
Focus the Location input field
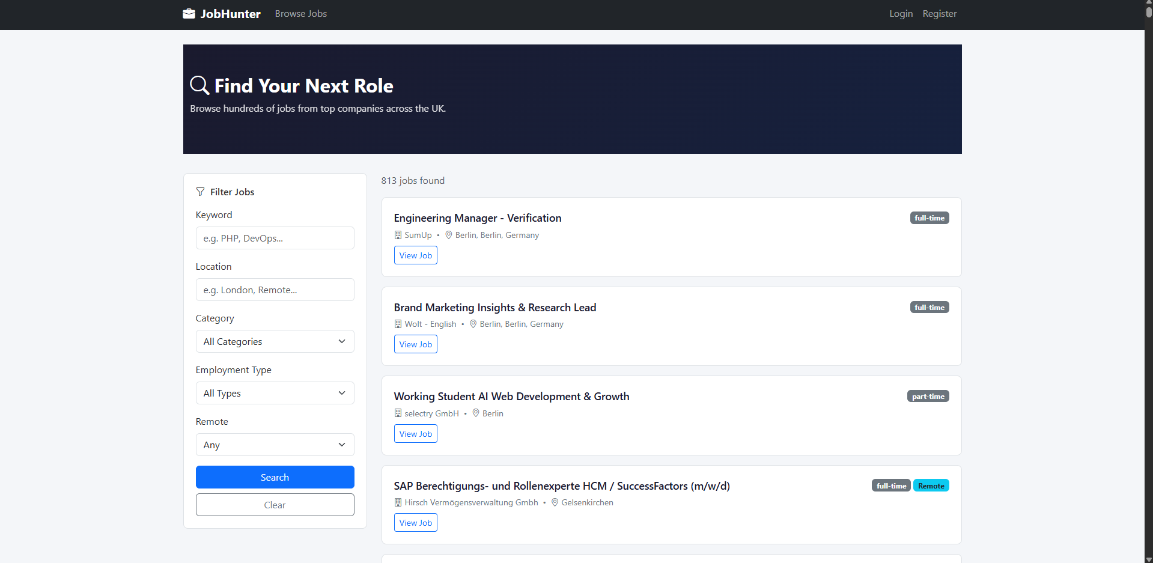275,290
